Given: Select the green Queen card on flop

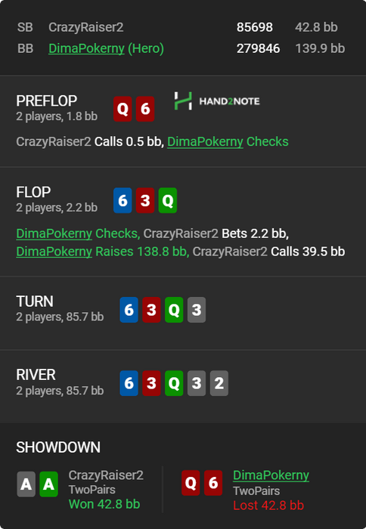Looking at the screenshot, I should pos(168,200).
